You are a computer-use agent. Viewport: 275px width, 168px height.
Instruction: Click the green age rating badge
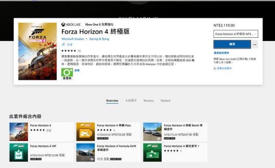pyautogui.click(x=67, y=74)
